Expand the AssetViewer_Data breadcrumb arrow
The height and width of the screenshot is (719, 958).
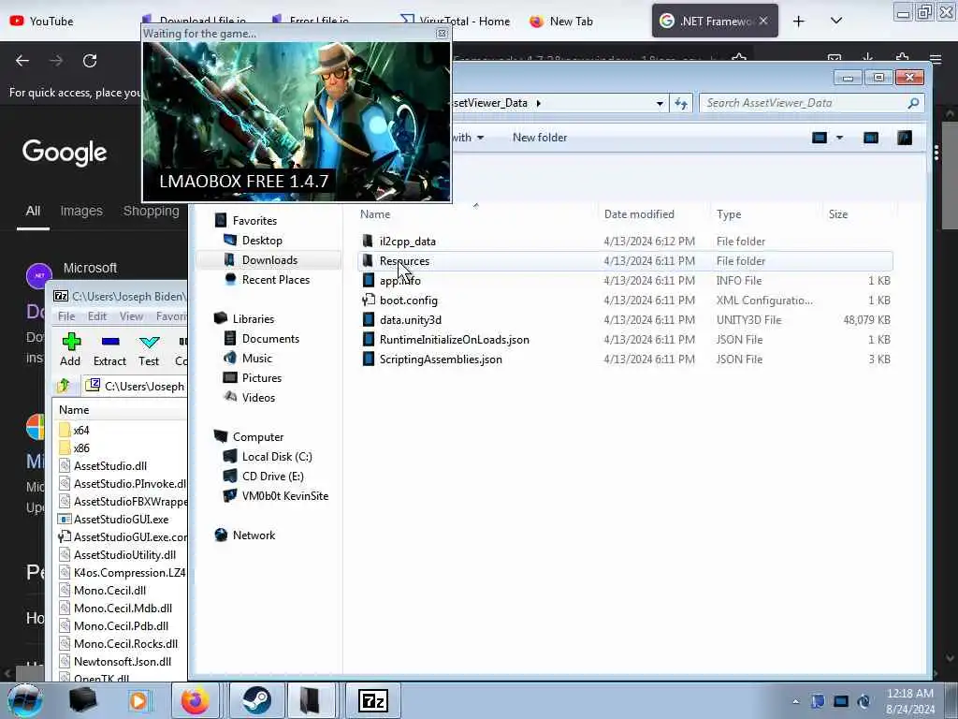click(538, 103)
